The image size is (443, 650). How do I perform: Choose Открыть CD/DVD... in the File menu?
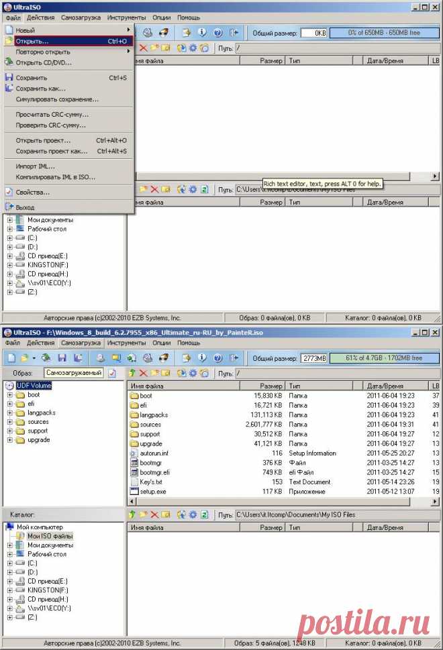pos(68,62)
